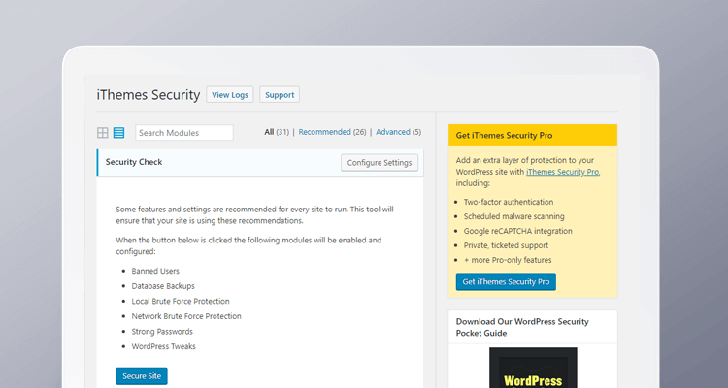This screenshot has height=388, width=728.
Task: Click Local Brute Force Protection item
Action: [181, 302]
